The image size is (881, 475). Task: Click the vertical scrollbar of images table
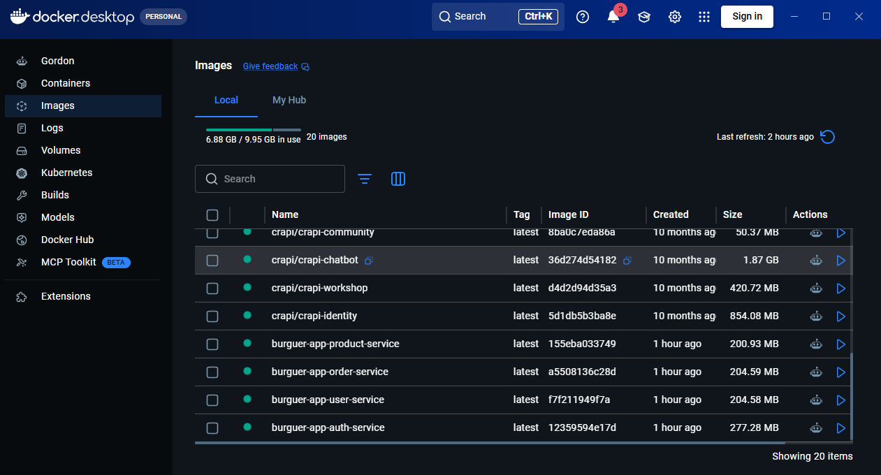click(x=851, y=396)
